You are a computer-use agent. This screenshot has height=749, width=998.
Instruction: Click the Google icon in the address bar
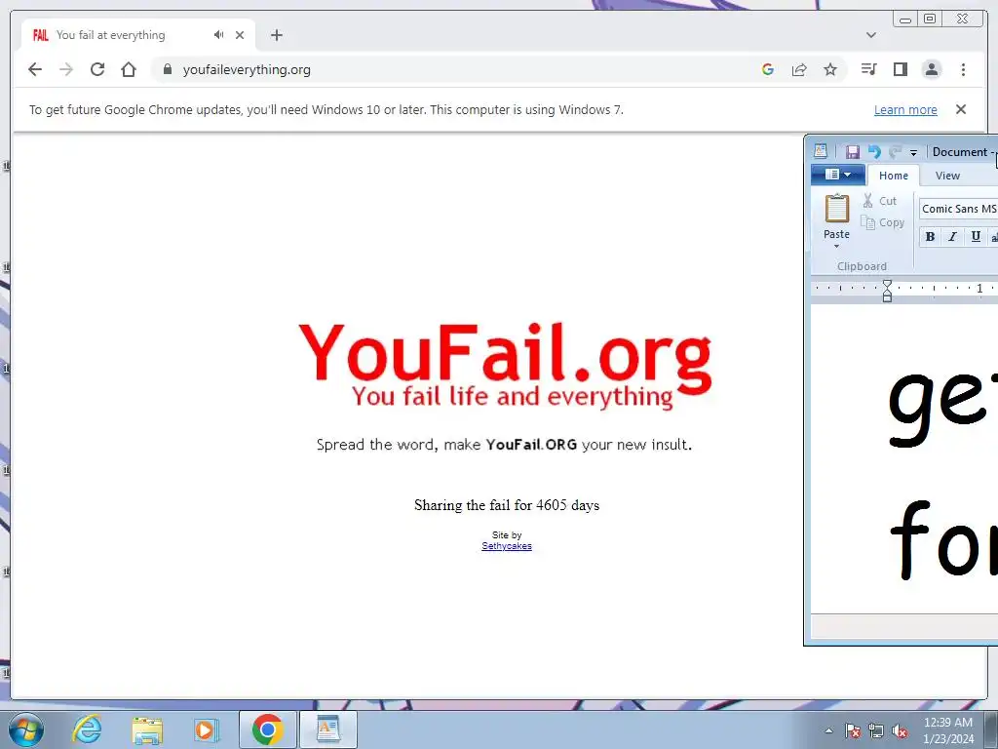768,69
